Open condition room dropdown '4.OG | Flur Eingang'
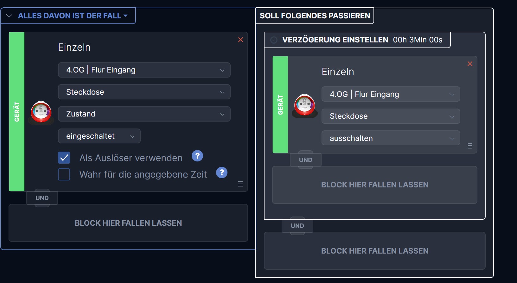 (144, 70)
